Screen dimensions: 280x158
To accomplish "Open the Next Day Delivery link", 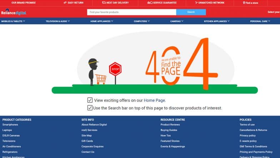I will [x=117, y=3].
